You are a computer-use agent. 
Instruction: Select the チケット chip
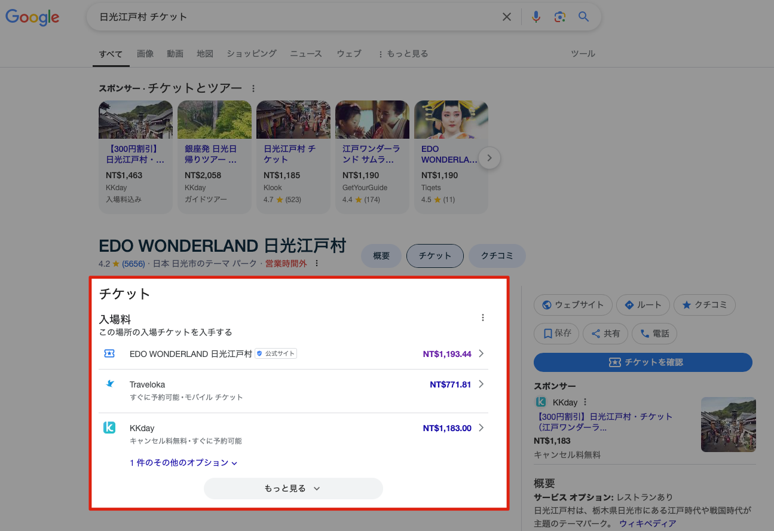point(435,256)
